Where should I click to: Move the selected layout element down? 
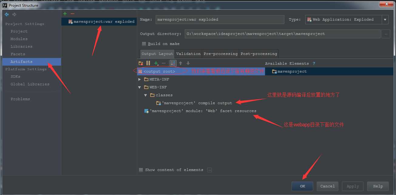click(188, 63)
